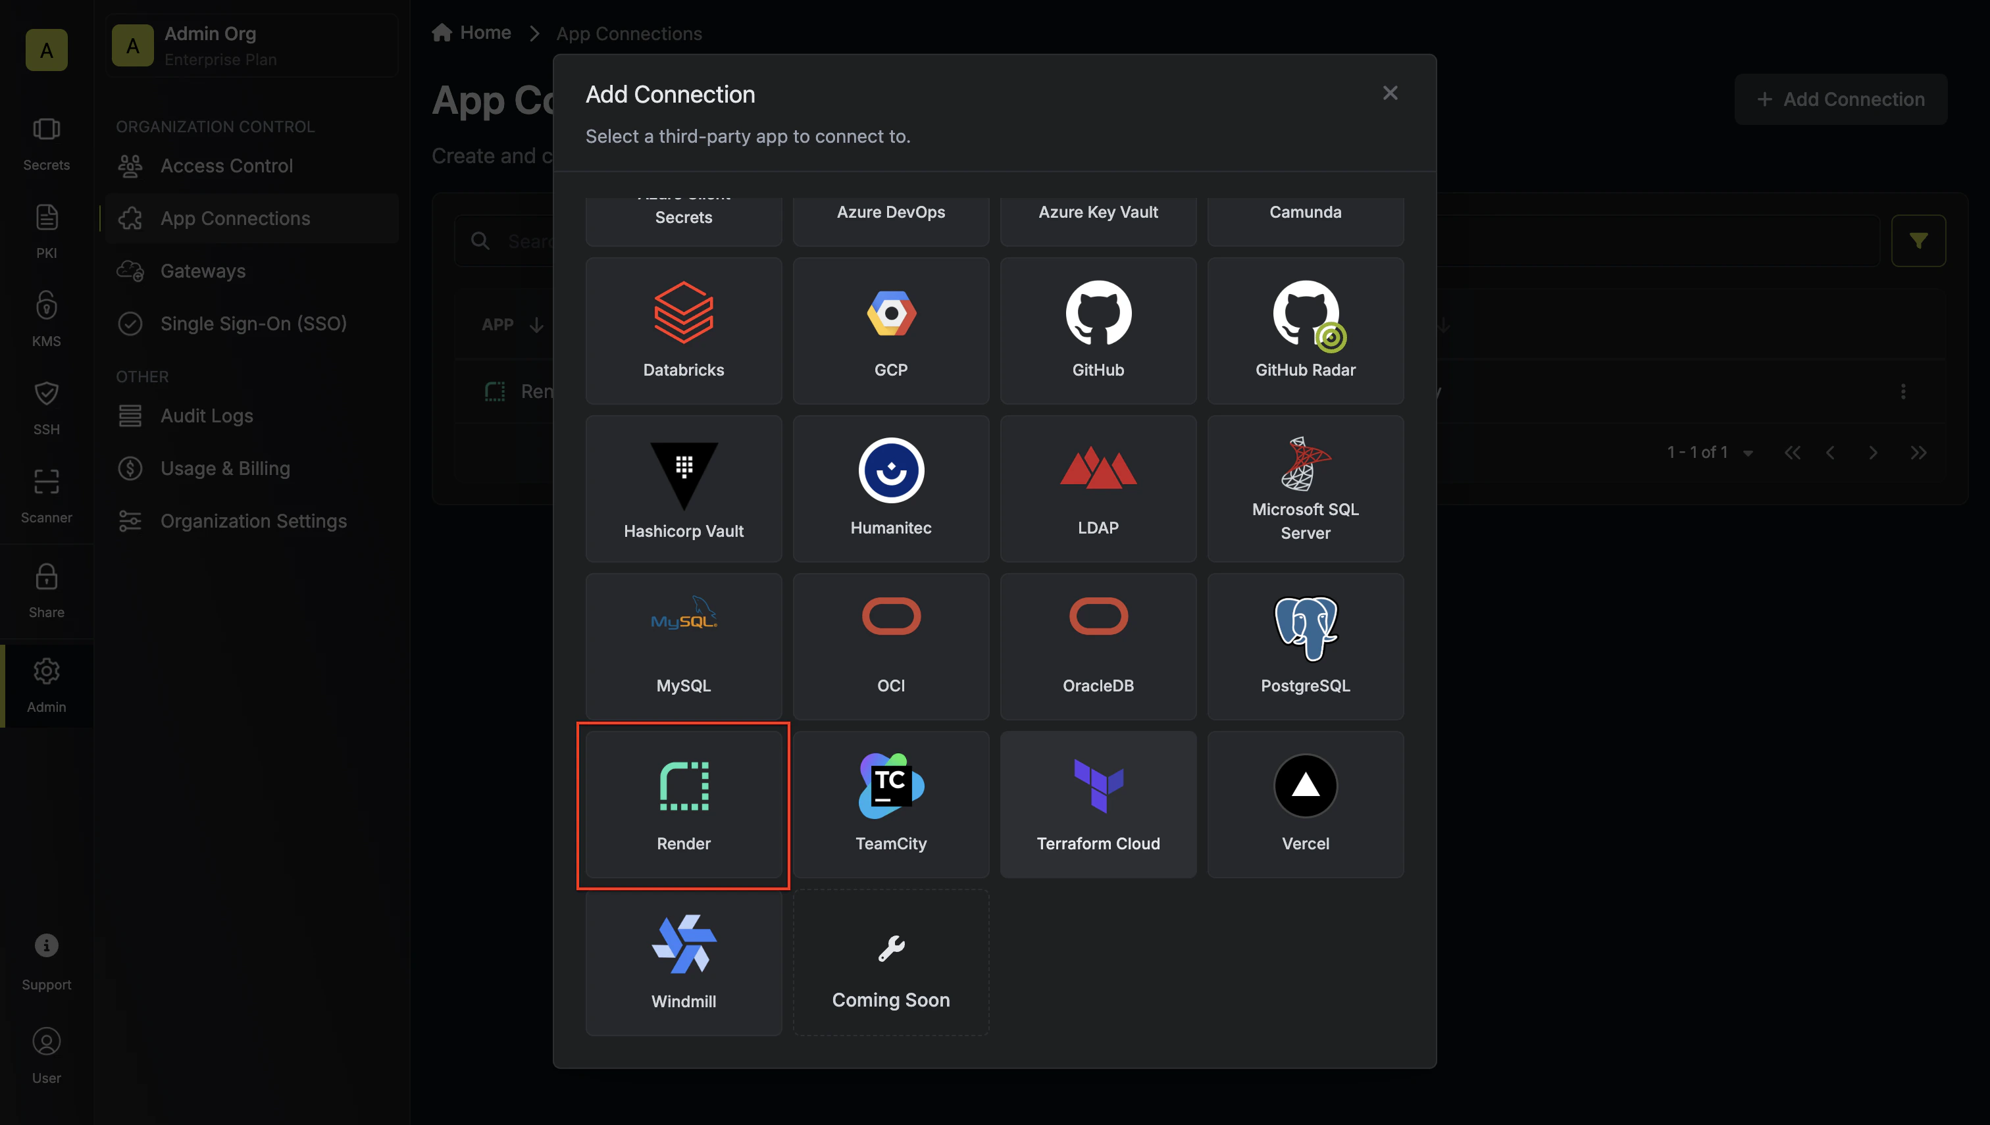View the Audit Logs page
The height and width of the screenshot is (1125, 1990).
252,416
